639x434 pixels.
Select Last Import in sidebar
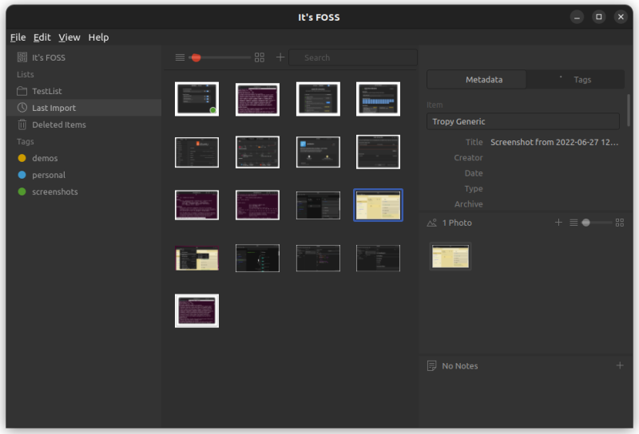click(84, 108)
